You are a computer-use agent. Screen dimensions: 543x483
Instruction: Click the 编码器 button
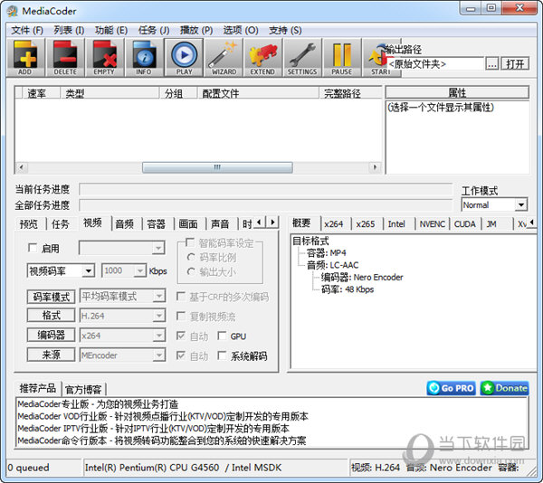pyautogui.click(x=51, y=335)
